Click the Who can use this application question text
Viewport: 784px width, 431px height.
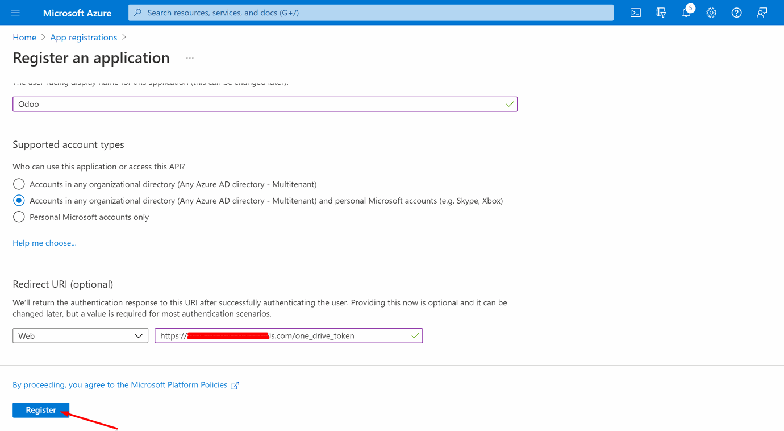pyautogui.click(x=99, y=167)
